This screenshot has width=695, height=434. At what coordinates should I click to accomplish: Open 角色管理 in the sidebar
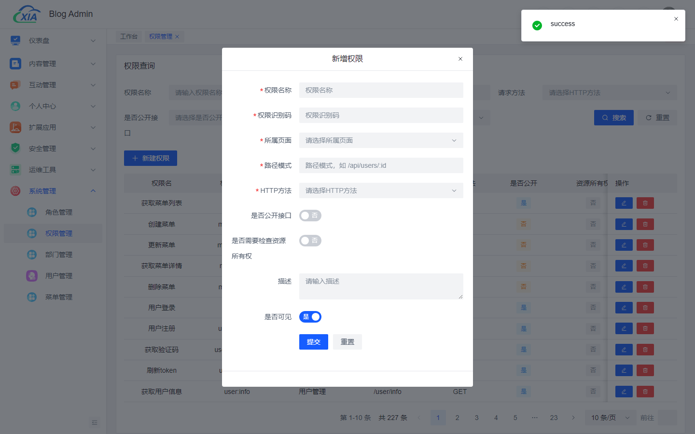[53, 212]
